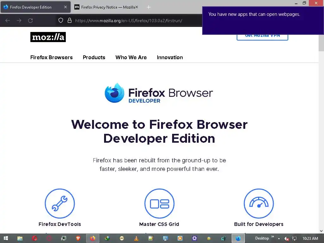Viewport: 324px width, 243px height.
Task: Click the back navigation arrow
Action: [8, 21]
